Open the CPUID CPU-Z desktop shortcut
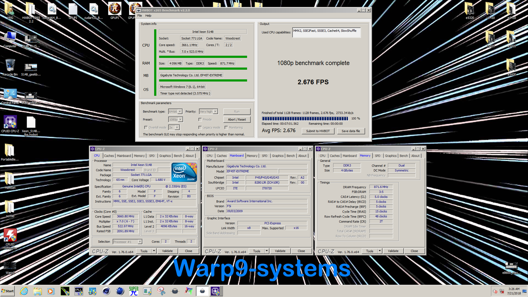This screenshot has width=528, height=297. click(10, 124)
